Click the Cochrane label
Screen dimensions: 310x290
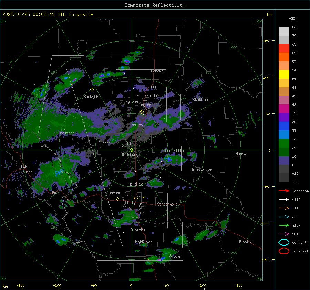113,193
